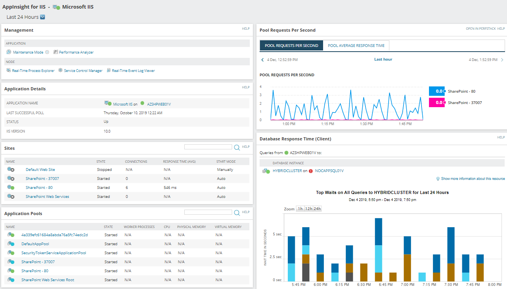Expand the Maintenance Mode dropdown arrow

coord(47,52)
